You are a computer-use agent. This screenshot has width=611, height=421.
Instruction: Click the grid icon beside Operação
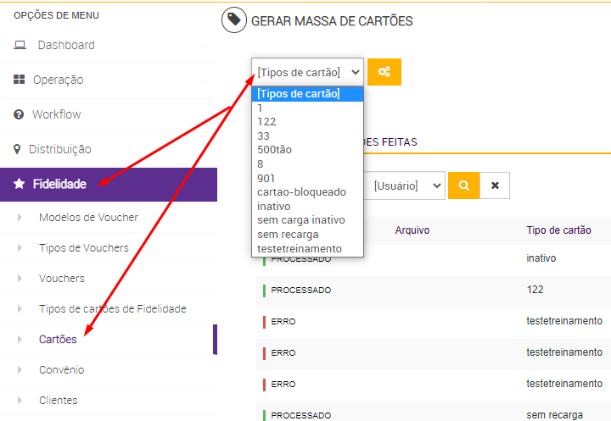tap(19, 80)
